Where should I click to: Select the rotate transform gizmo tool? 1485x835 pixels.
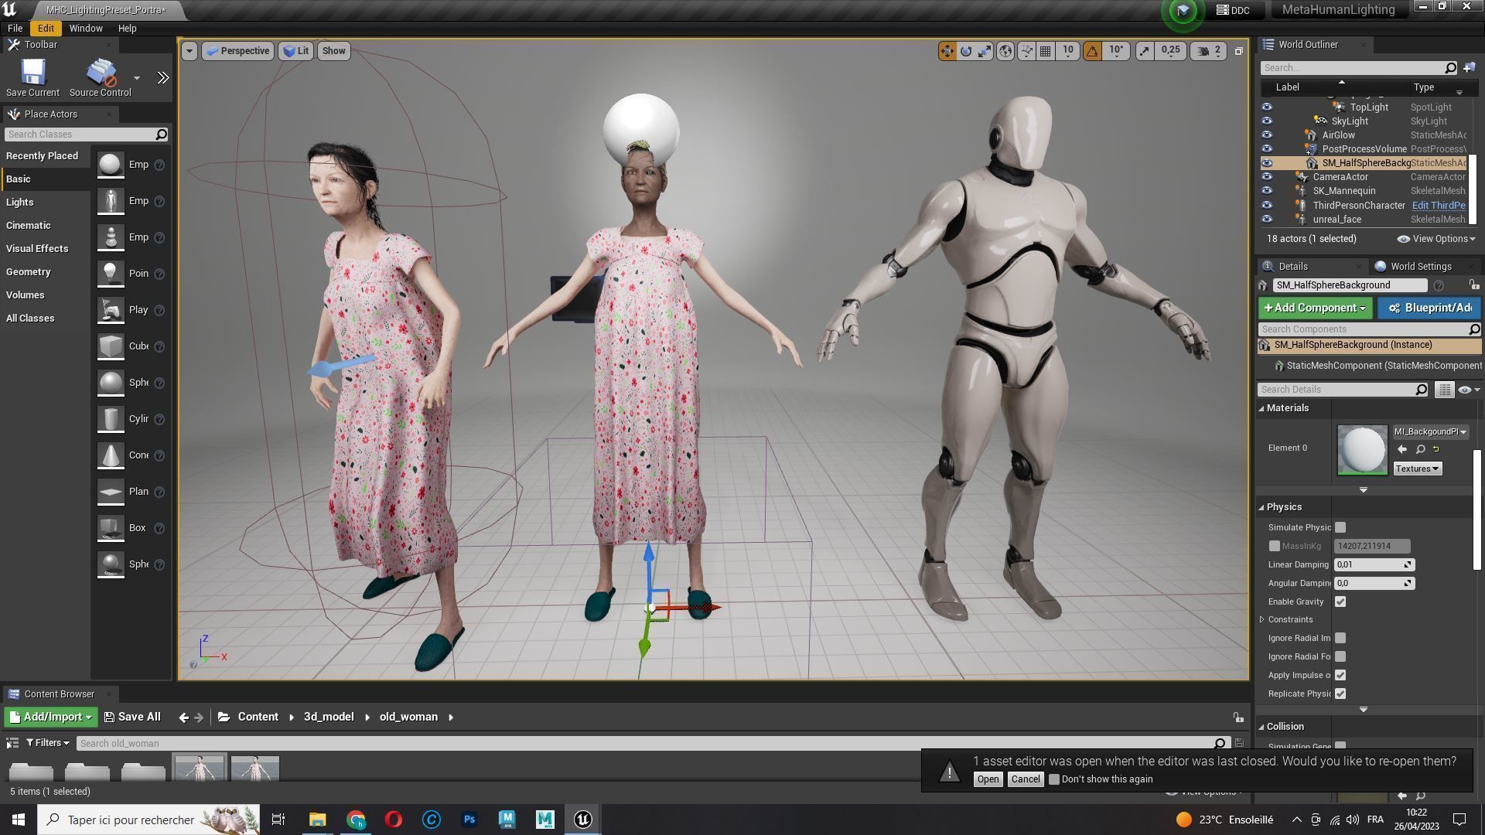(x=966, y=51)
